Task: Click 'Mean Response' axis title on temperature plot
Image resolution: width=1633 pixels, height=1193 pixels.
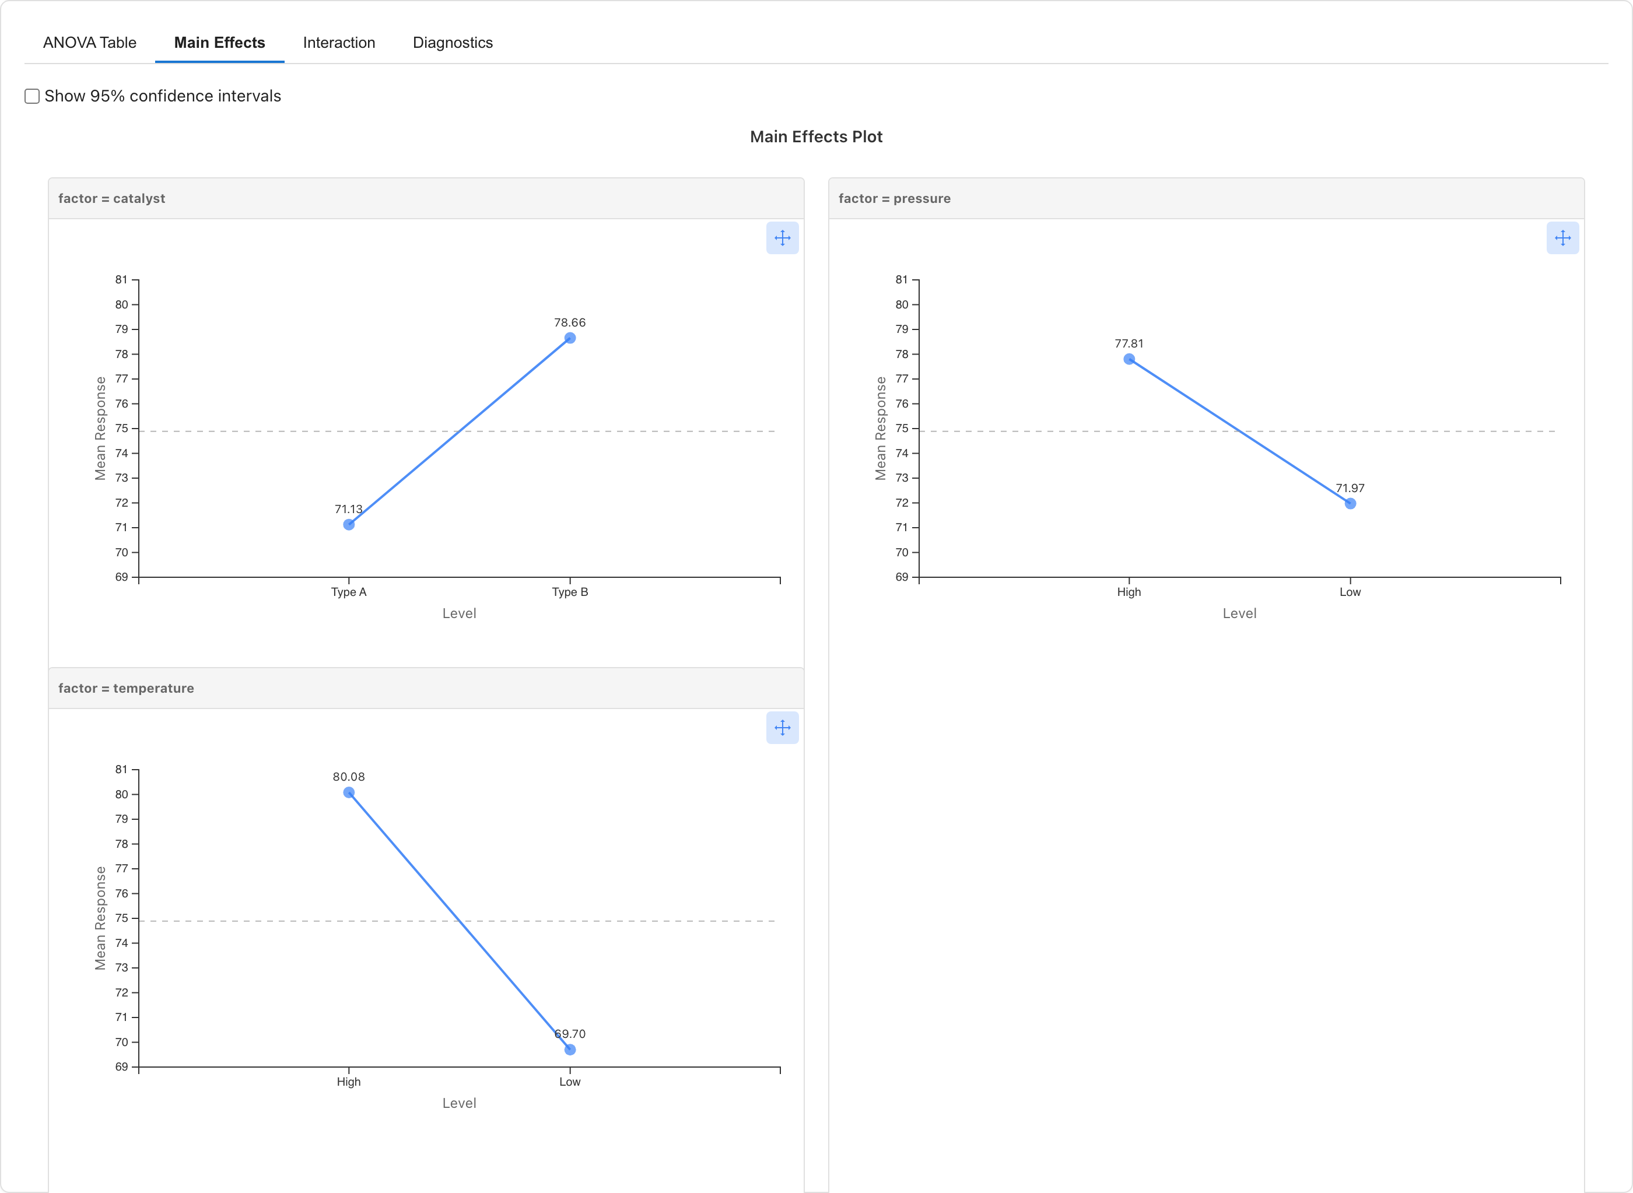Action: (x=100, y=918)
